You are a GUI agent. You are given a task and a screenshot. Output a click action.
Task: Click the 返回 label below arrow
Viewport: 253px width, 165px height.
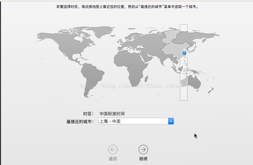[113, 159]
